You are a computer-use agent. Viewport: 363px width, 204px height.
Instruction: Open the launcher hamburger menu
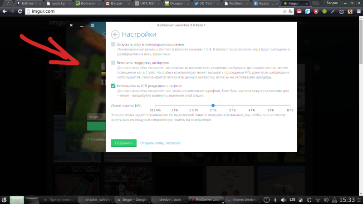tap(93, 25)
